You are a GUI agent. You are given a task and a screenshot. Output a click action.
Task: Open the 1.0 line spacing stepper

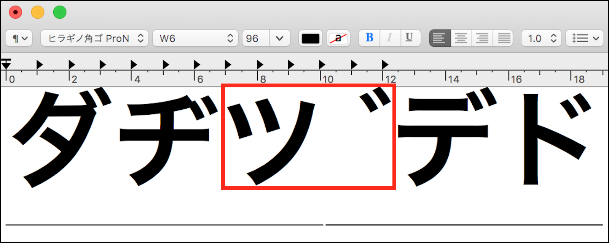[541, 38]
